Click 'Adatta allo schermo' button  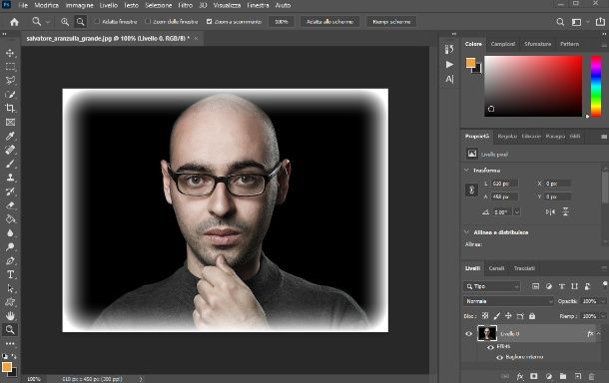(x=329, y=22)
